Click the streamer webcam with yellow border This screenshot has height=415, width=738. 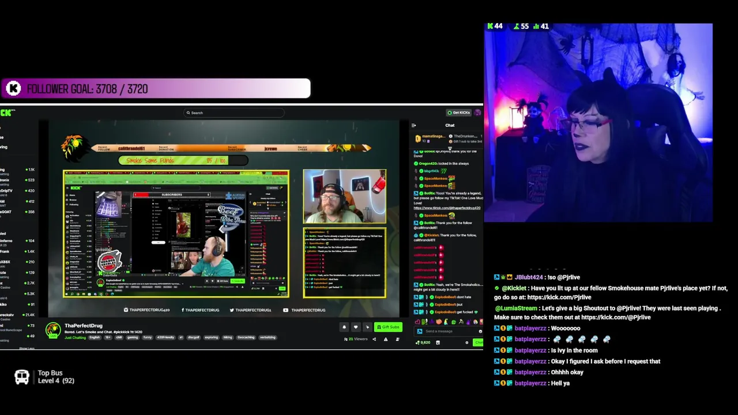[x=345, y=196]
